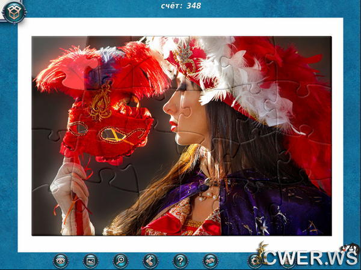Open settings with the gear icon
This screenshot has height=270, width=361.
(x=210, y=260)
